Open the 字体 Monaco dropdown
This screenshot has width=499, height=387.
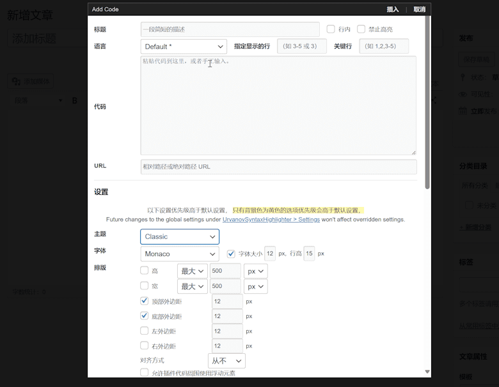point(180,254)
